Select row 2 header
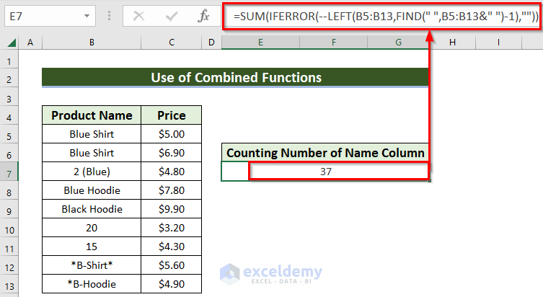 [9, 79]
